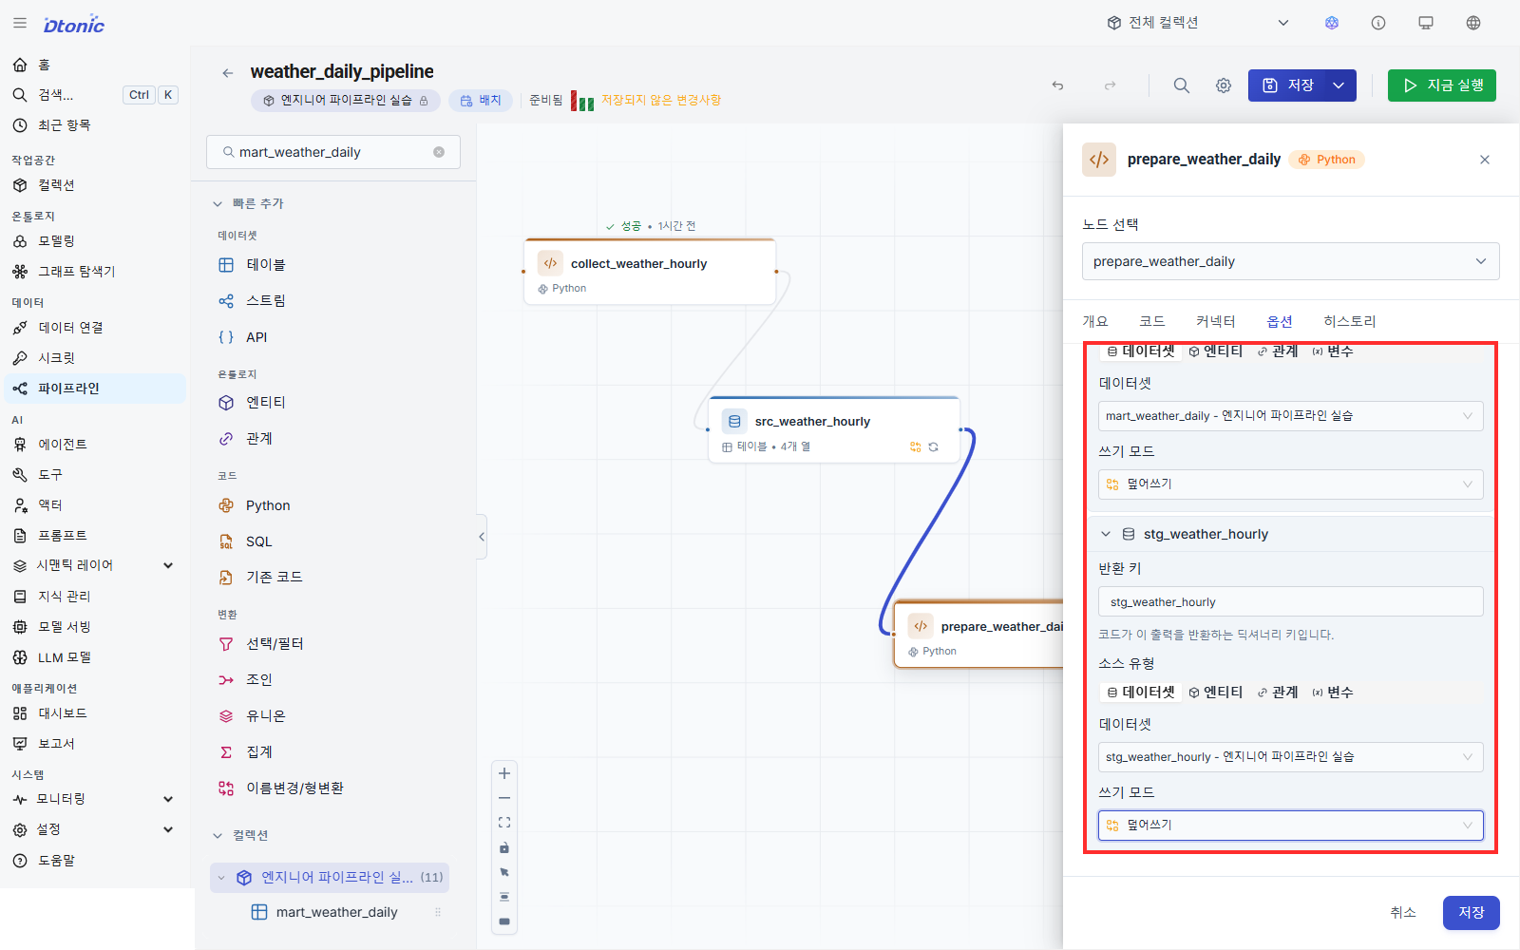Click the undo arrow in the toolbar
This screenshot has width=1520, height=950.
pyautogui.click(x=1057, y=85)
